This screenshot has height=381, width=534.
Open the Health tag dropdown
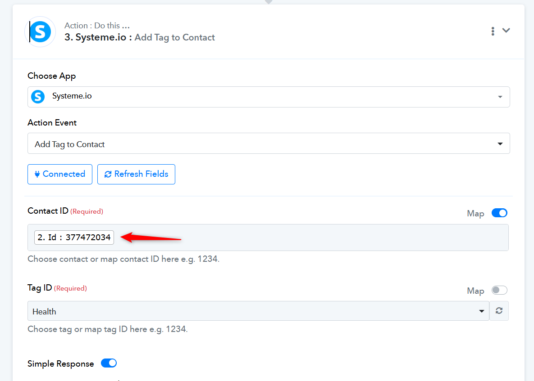[x=258, y=311]
